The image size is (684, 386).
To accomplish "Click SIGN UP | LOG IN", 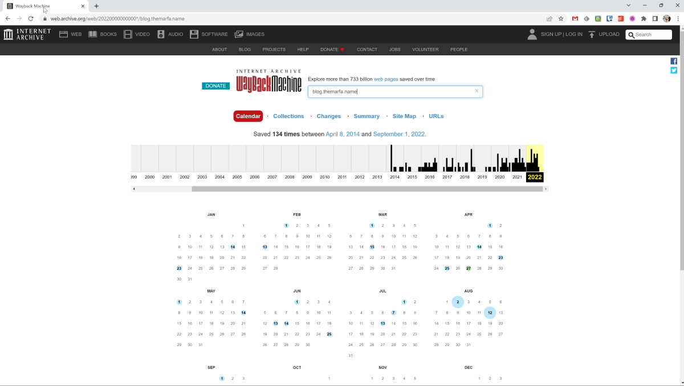I will (561, 34).
